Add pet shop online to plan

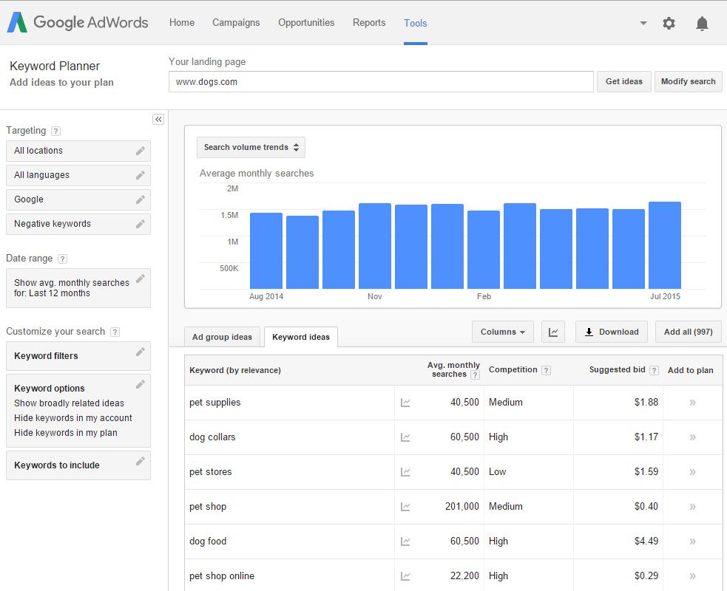[x=692, y=576]
